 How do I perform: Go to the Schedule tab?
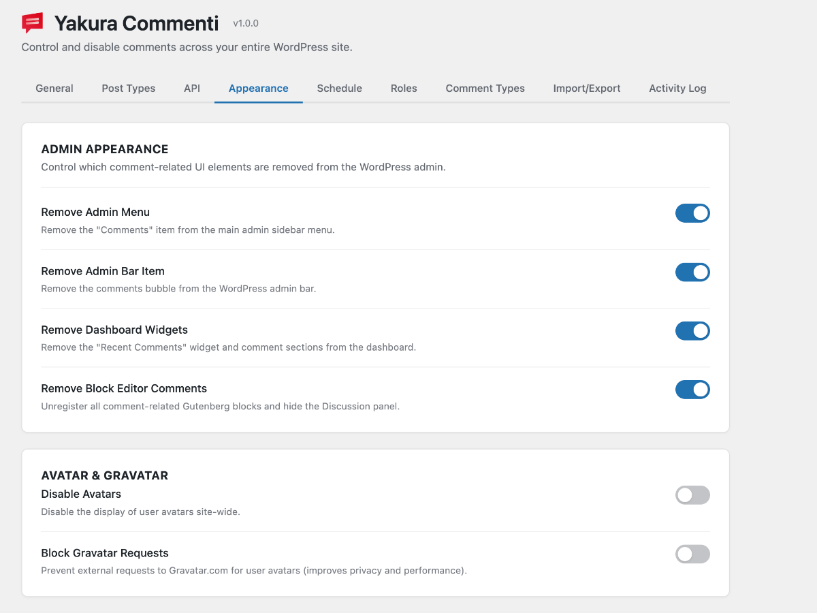tap(339, 88)
